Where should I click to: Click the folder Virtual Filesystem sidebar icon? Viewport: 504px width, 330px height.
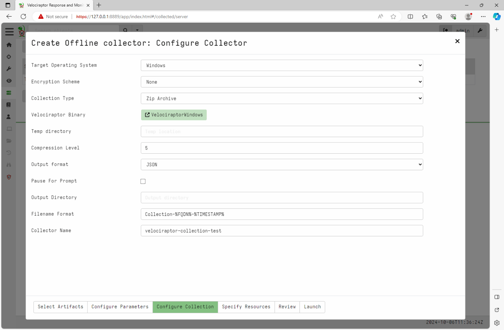tap(9, 141)
